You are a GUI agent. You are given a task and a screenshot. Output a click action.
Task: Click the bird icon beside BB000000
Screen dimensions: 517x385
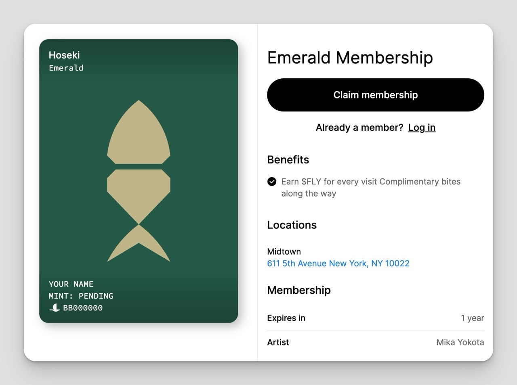coord(54,308)
